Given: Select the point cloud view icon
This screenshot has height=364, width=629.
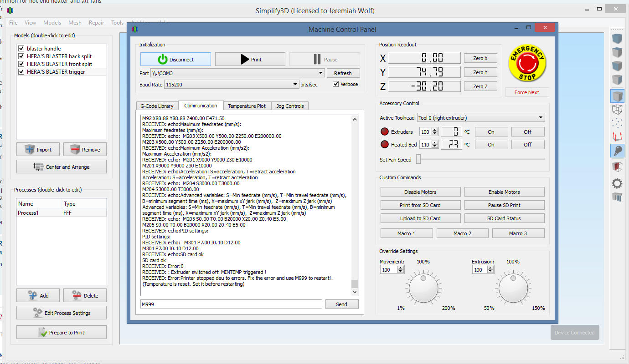Looking at the screenshot, I should (x=617, y=123).
